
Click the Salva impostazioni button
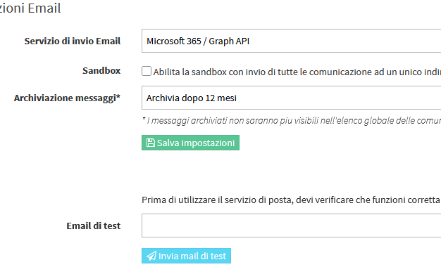(x=190, y=143)
